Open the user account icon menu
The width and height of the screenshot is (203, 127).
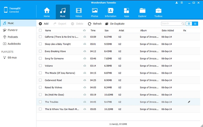tap(177, 3)
